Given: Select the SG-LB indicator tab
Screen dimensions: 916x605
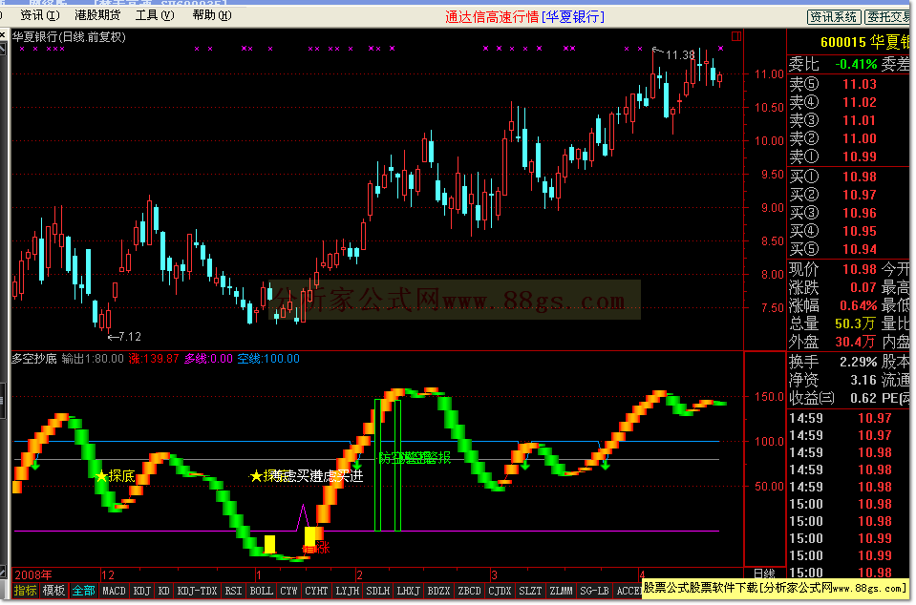Looking at the screenshot, I should (x=595, y=591).
